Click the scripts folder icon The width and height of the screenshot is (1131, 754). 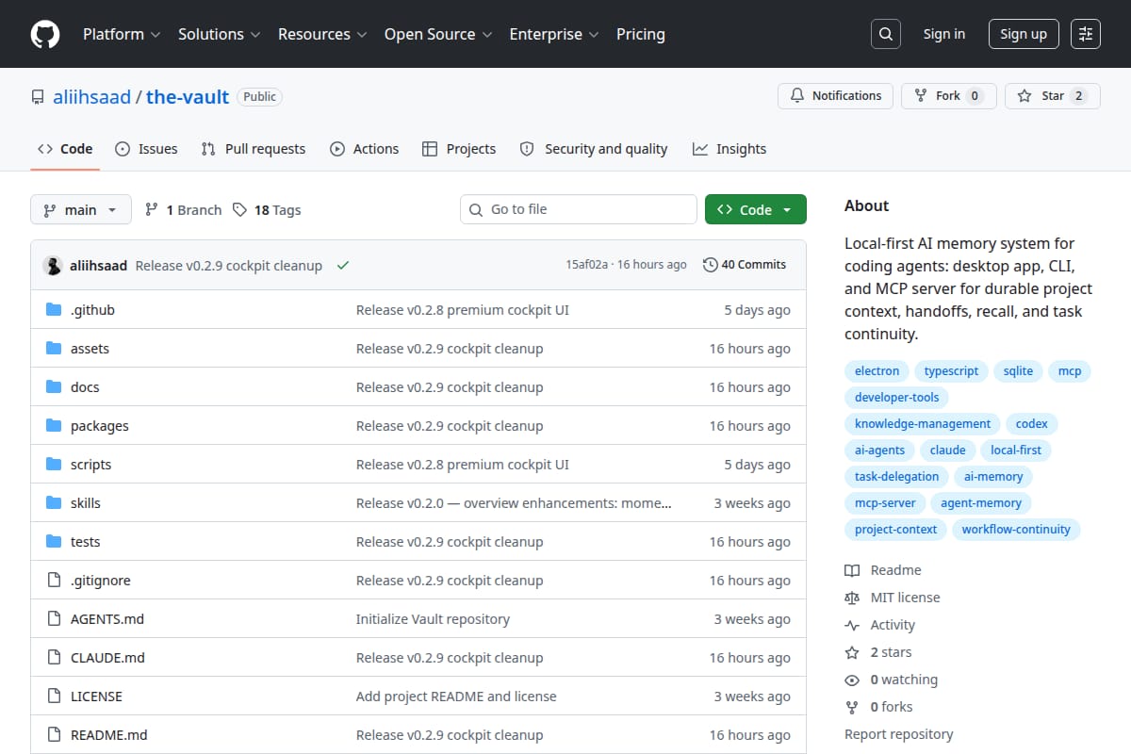pyautogui.click(x=54, y=465)
